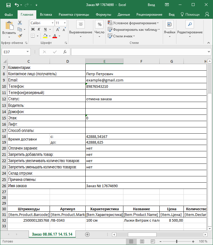Apply the yellow fill color bucket
213x245 pixels.
pyautogui.click(x=45, y=36)
